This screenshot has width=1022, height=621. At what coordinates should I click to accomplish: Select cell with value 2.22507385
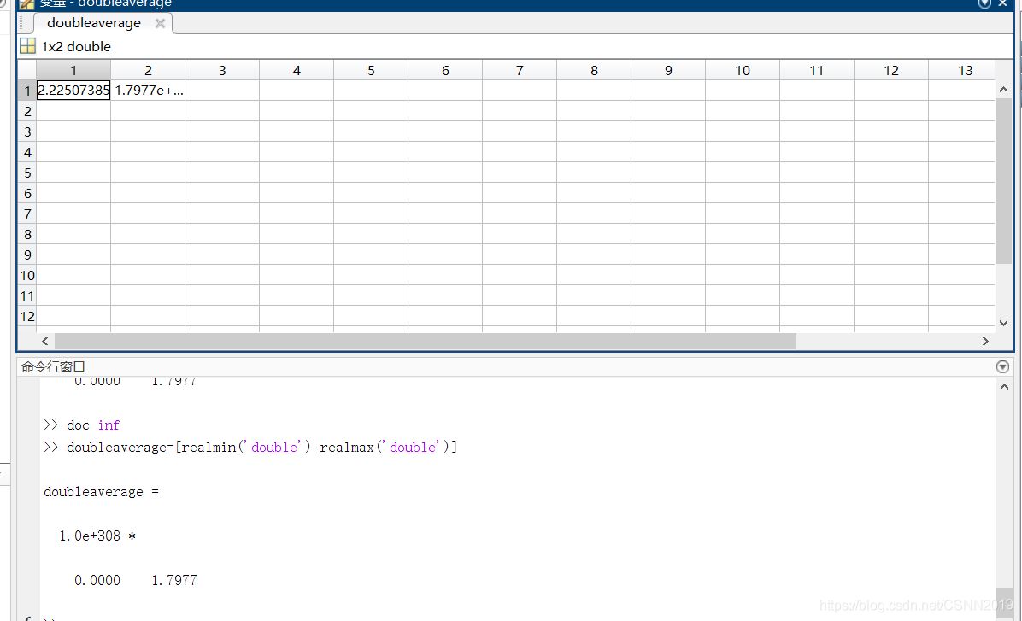[x=73, y=90]
